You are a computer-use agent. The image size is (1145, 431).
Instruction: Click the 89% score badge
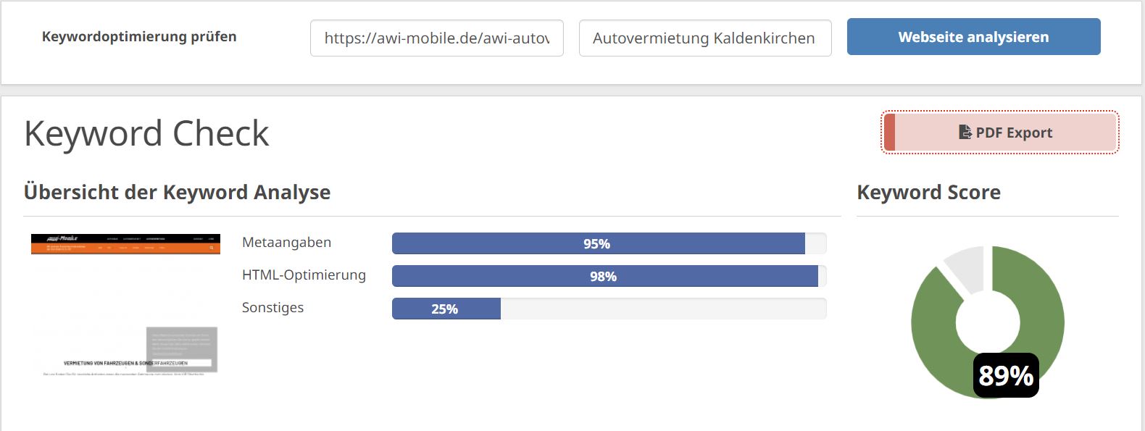click(1006, 375)
